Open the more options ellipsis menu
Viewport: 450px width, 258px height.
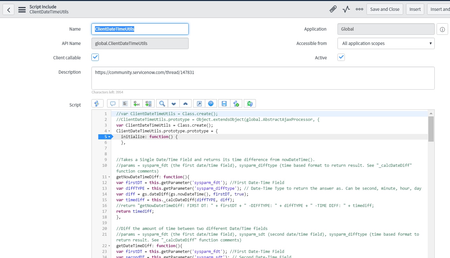[359, 9]
